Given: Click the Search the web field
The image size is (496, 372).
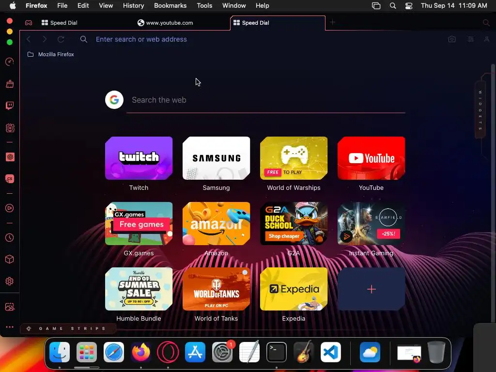Looking at the screenshot, I should coord(266,100).
